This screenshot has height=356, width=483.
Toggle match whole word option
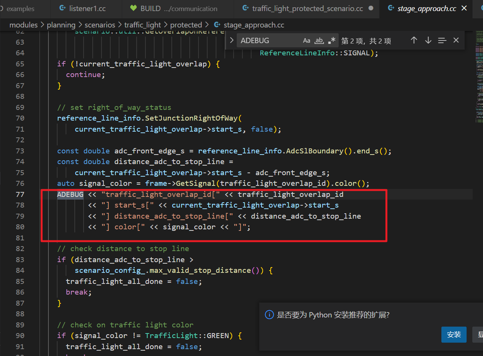pyautogui.click(x=319, y=40)
